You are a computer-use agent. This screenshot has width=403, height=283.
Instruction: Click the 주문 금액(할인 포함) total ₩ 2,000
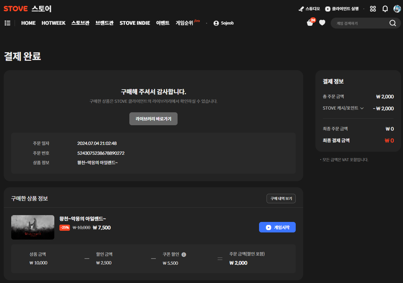[x=238, y=263]
